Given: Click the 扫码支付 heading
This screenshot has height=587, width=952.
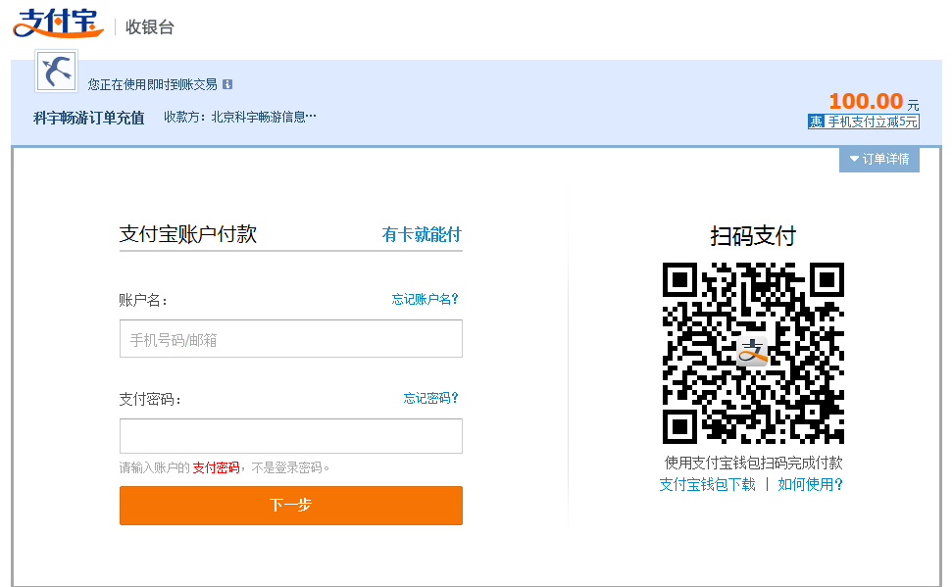Looking at the screenshot, I should (x=753, y=236).
